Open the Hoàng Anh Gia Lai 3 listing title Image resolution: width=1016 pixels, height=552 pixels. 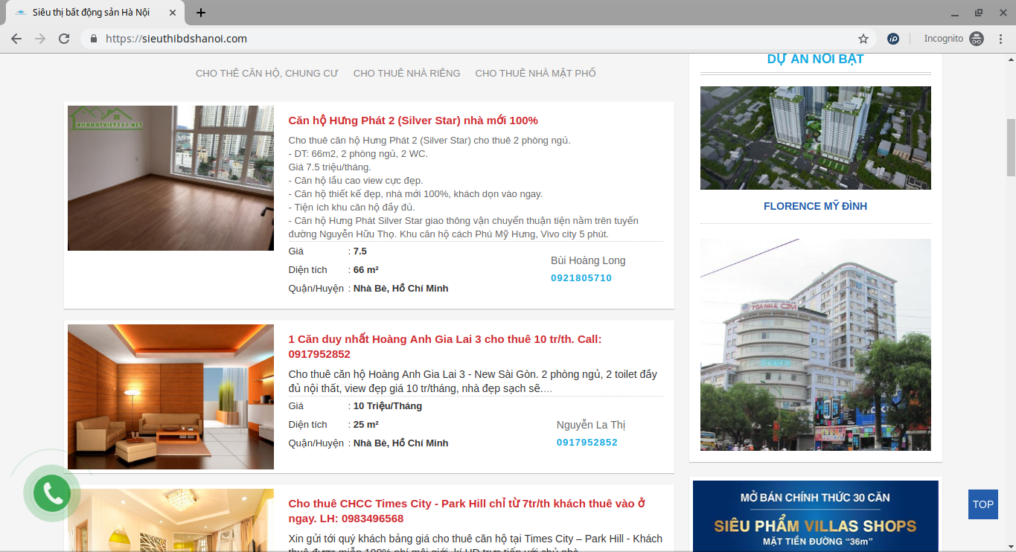coord(445,347)
